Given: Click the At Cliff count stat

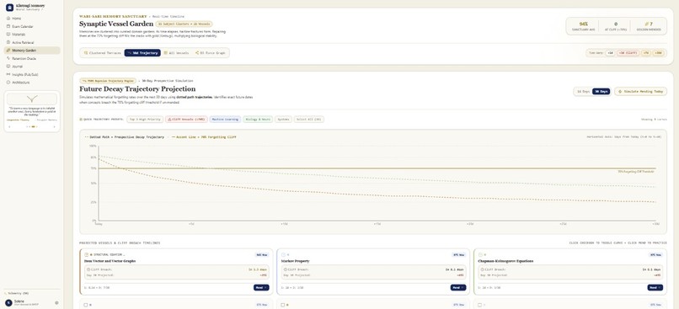Looking at the screenshot, I should point(615,26).
